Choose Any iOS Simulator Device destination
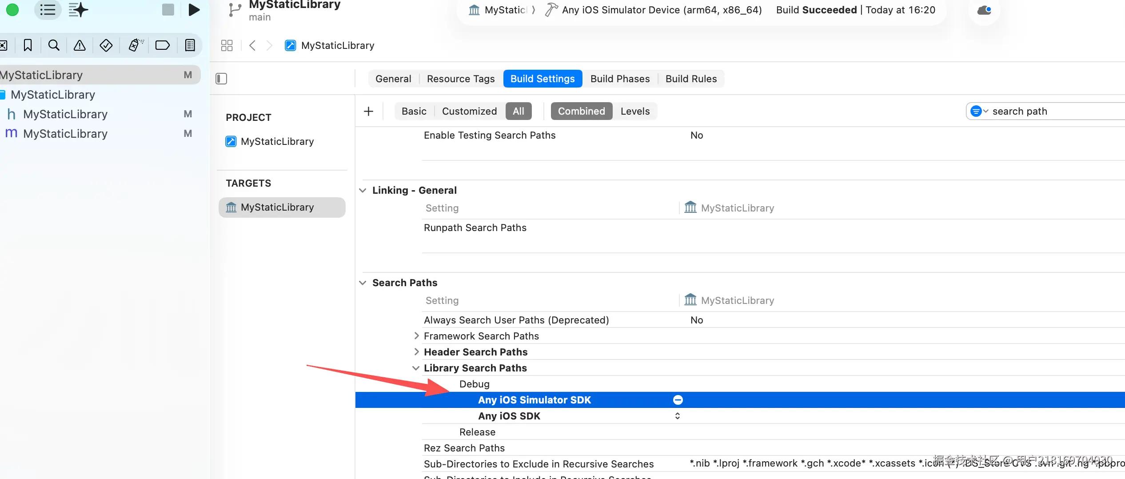This screenshot has width=1125, height=479. pyautogui.click(x=653, y=10)
